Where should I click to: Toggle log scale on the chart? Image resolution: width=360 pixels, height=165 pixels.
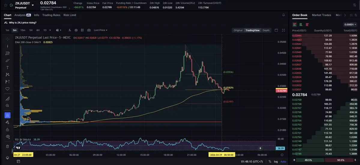(276, 162)
